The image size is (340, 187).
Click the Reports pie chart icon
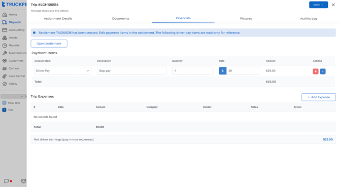(x=5, y=46)
